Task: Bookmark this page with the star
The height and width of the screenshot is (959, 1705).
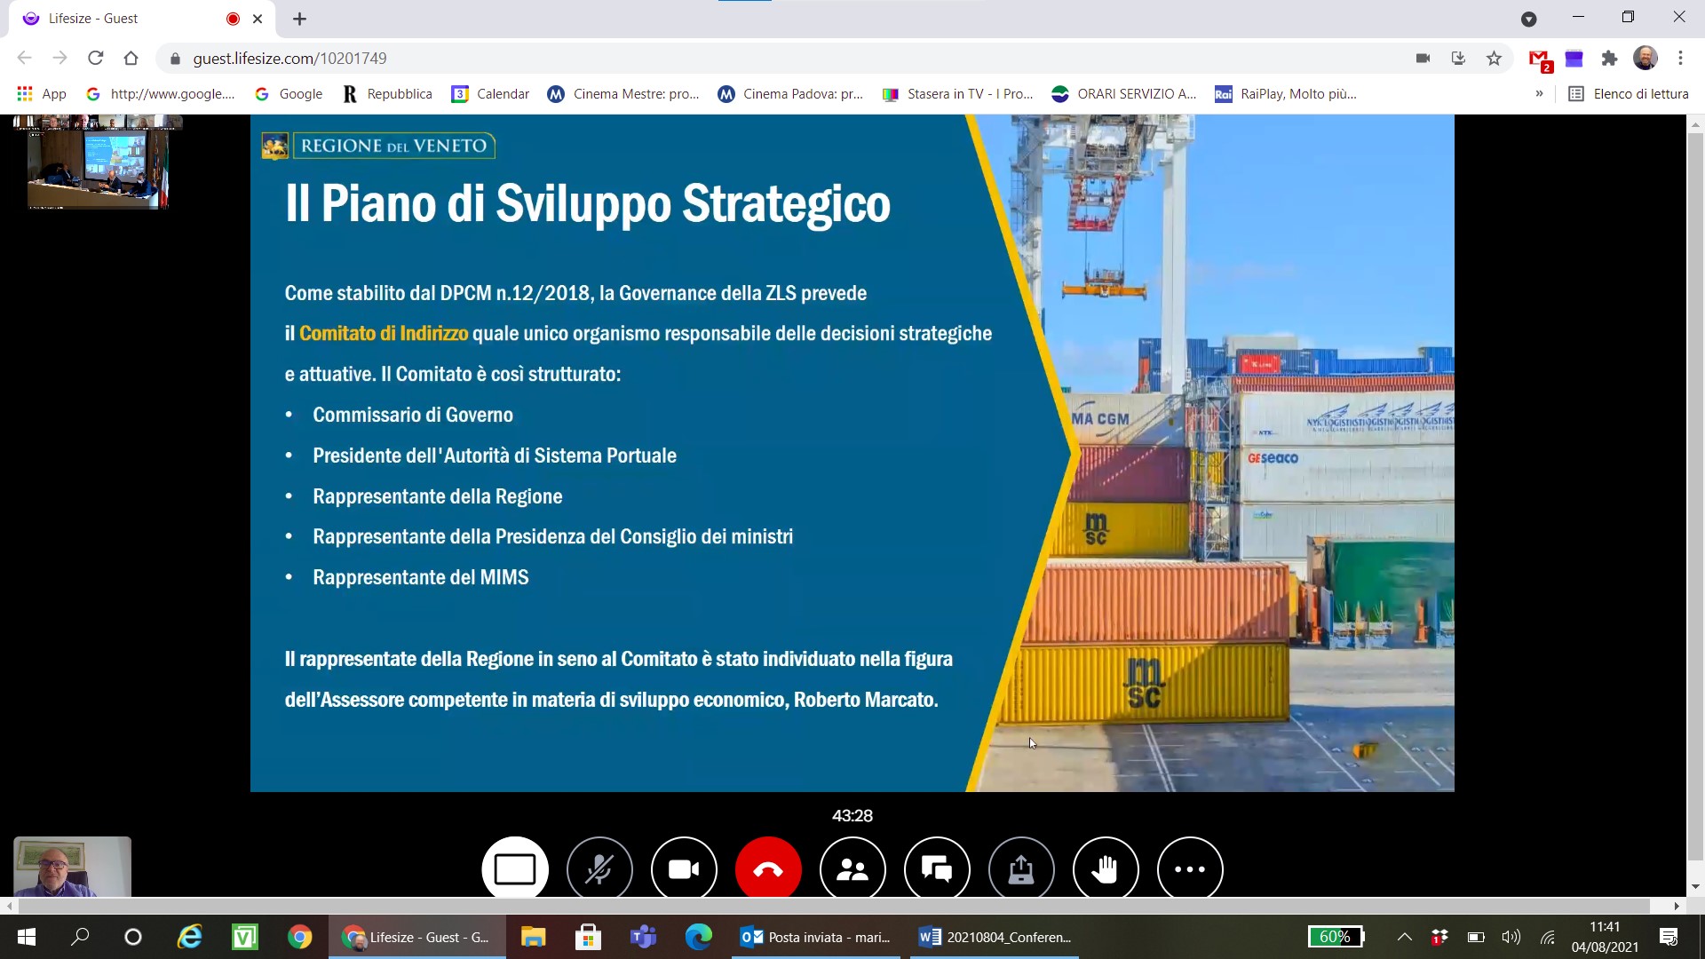Action: [x=1494, y=59]
